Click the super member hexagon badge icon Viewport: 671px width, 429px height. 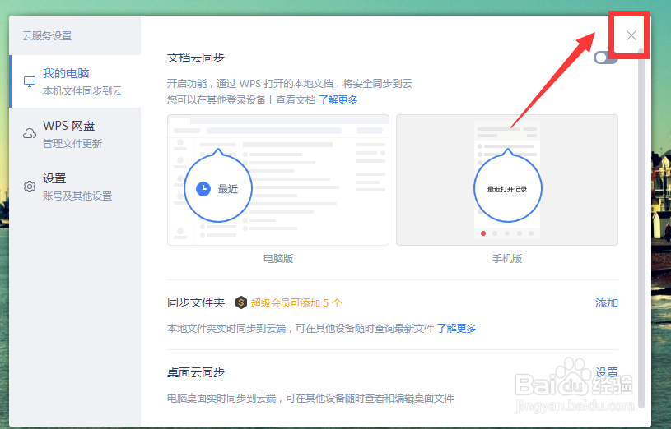click(241, 303)
